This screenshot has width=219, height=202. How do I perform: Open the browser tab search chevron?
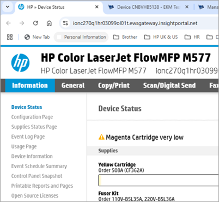pos(8,7)
